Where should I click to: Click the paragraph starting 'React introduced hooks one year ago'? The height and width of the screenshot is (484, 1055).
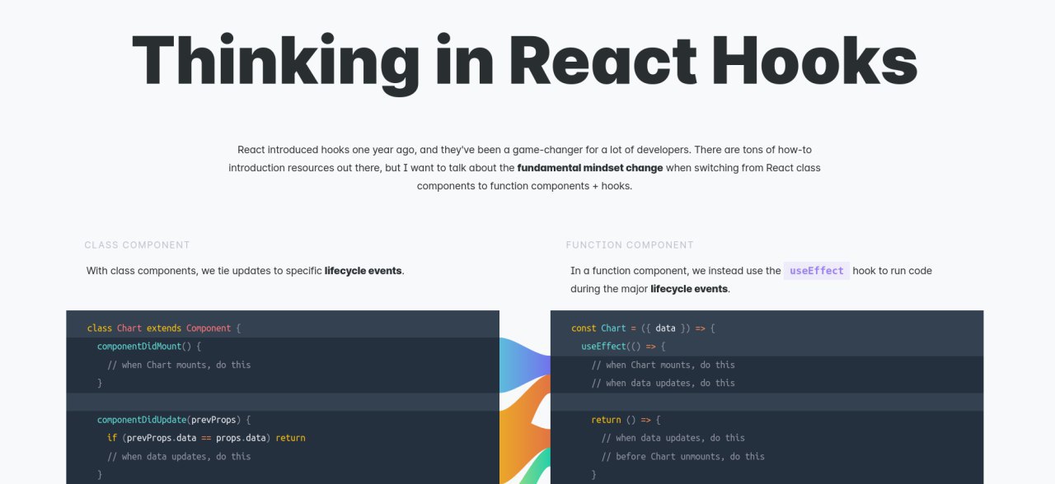click(524, 168)
